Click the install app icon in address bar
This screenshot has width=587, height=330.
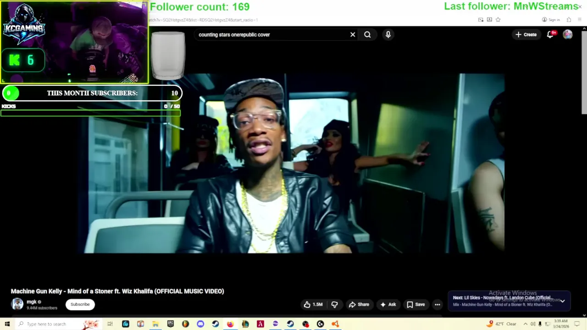(x=489, y=20)
